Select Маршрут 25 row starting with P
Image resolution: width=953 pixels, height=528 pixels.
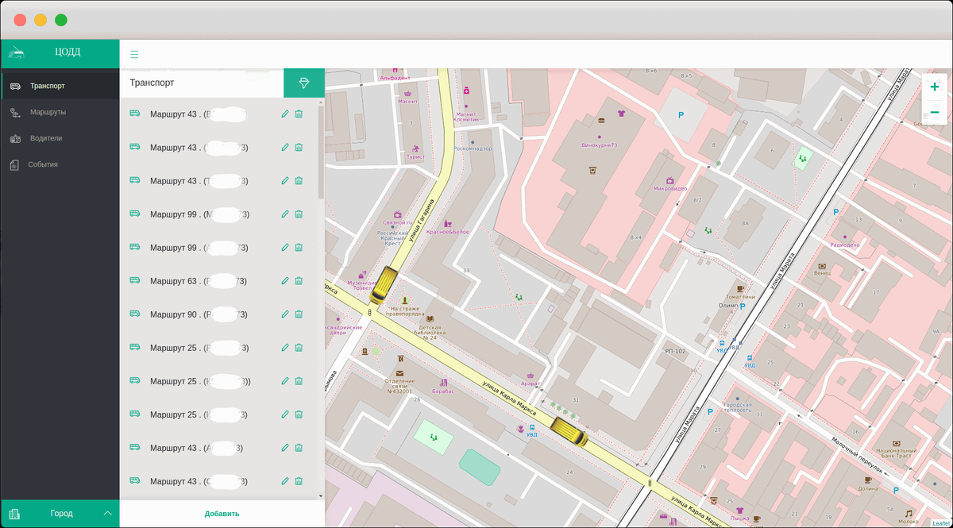tap(200, 348)
